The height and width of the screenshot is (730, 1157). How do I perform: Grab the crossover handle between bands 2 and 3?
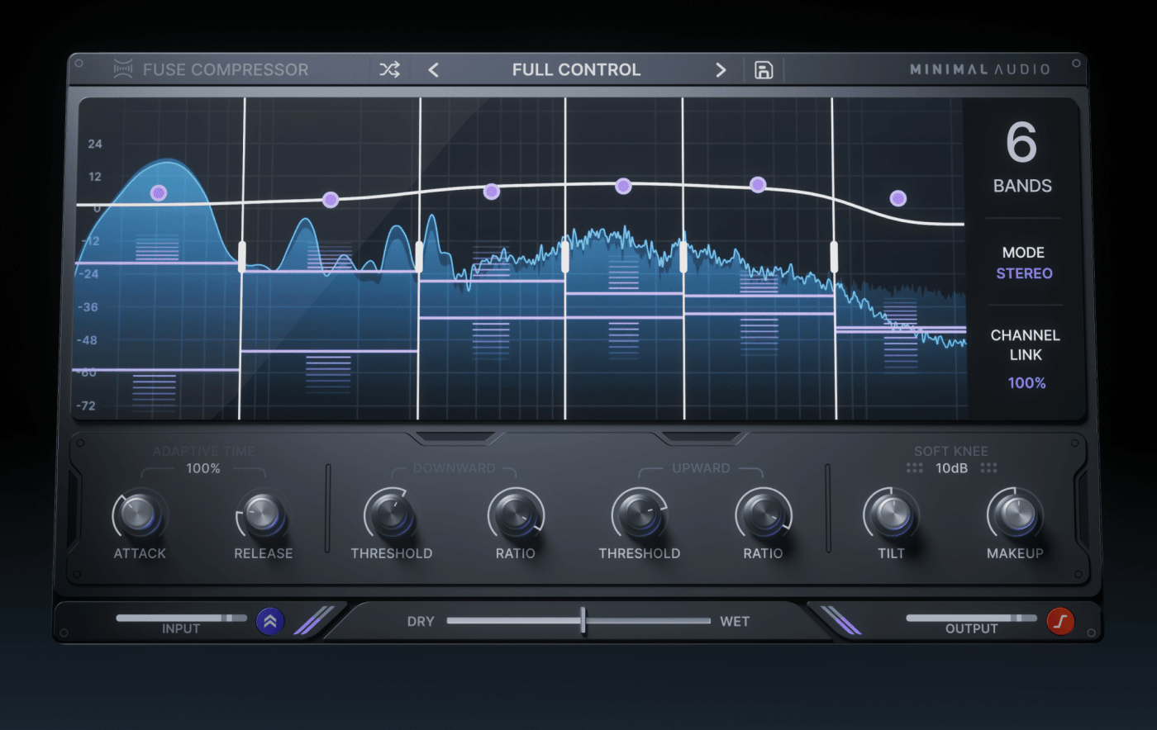(x=419, y=257)
